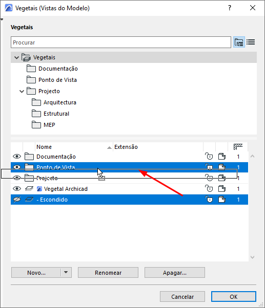Sort list by Extensão column header
Image resolution: width=265 pixels, height=308 pixels.
pyautogui.click(x=158, y=147)
